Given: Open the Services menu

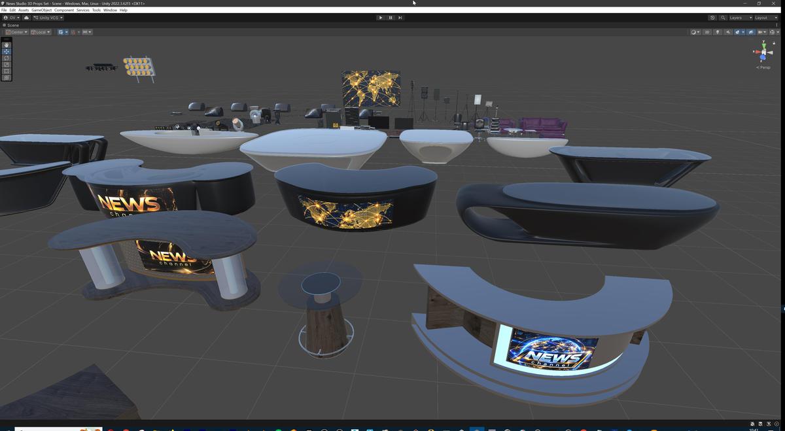Looking at the screenshot, I should tap(83, 10).
